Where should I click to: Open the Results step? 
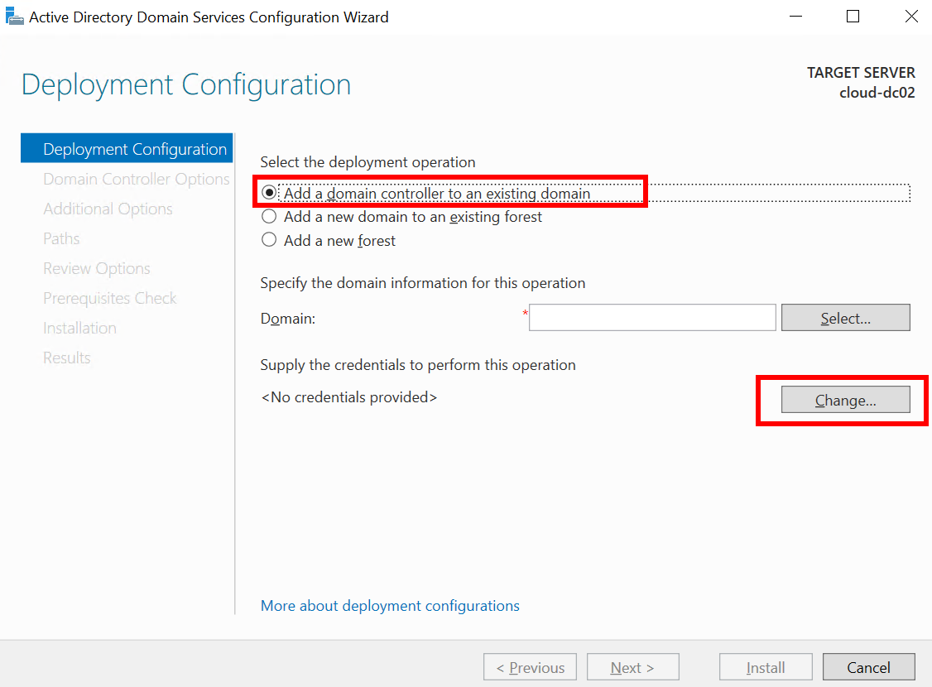point(66,358)
